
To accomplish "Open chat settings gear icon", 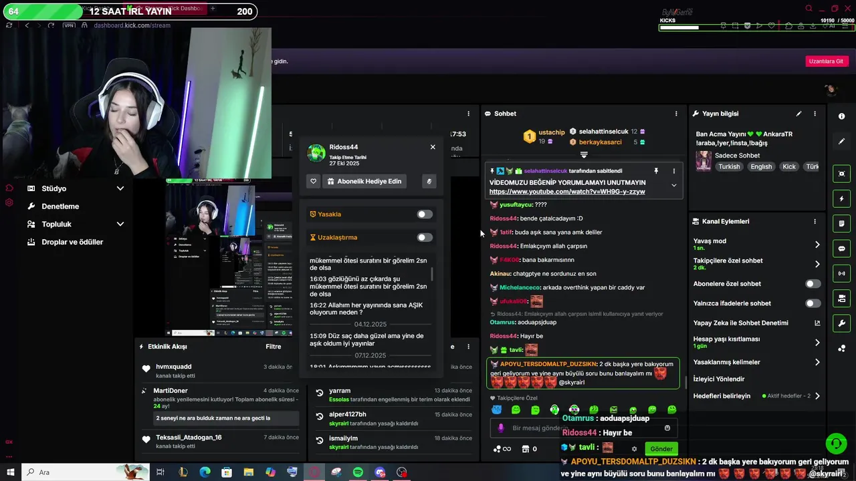I will 634,449.
